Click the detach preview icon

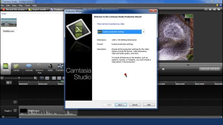tap(219, 9)
